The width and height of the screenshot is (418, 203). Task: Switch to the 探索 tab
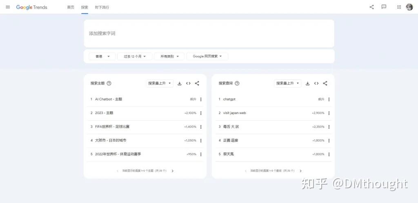pyautogui.click(x=84, y=7)
